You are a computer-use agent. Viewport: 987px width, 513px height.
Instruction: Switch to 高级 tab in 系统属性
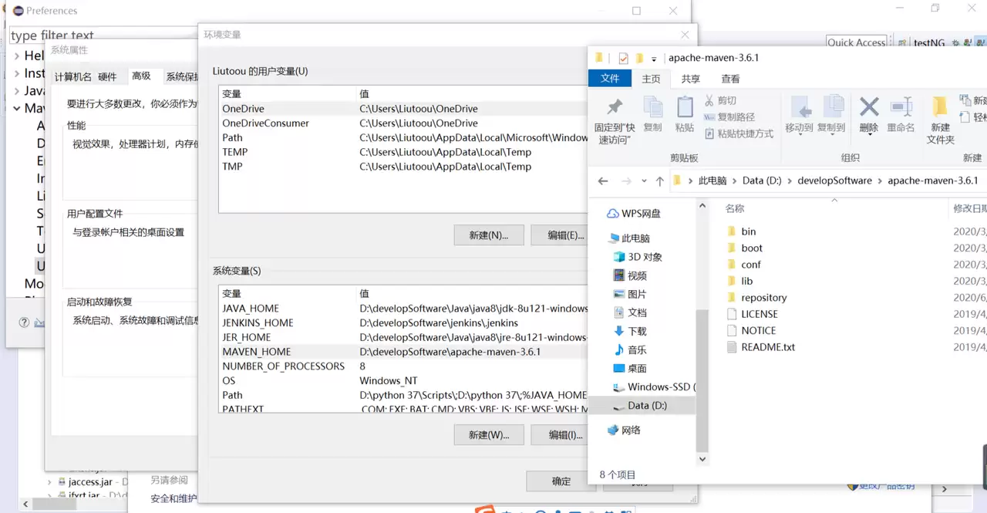coord(141,76)
